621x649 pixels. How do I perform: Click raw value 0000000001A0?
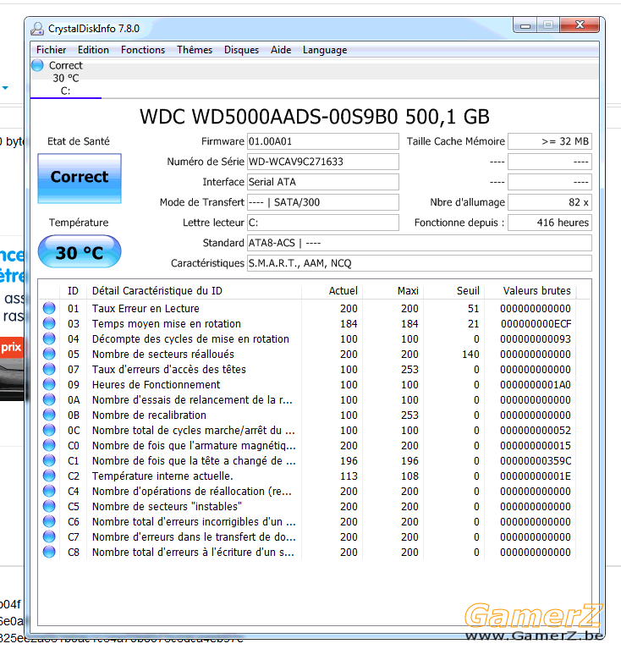pos(536,384)
